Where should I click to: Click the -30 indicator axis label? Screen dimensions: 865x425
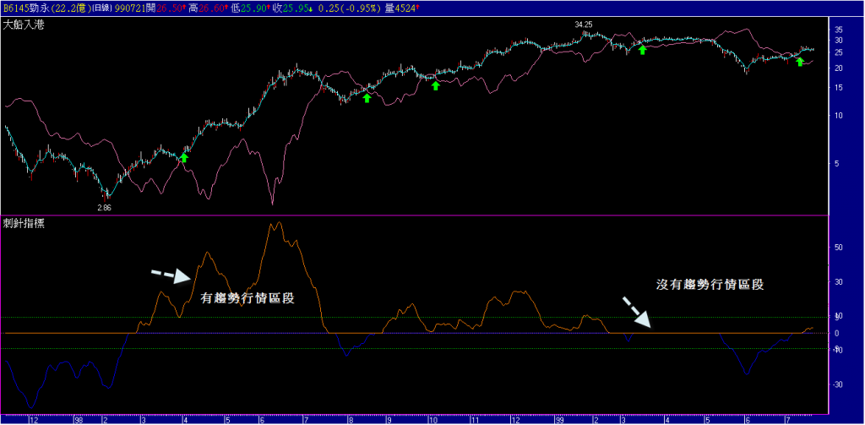point(837,384)
